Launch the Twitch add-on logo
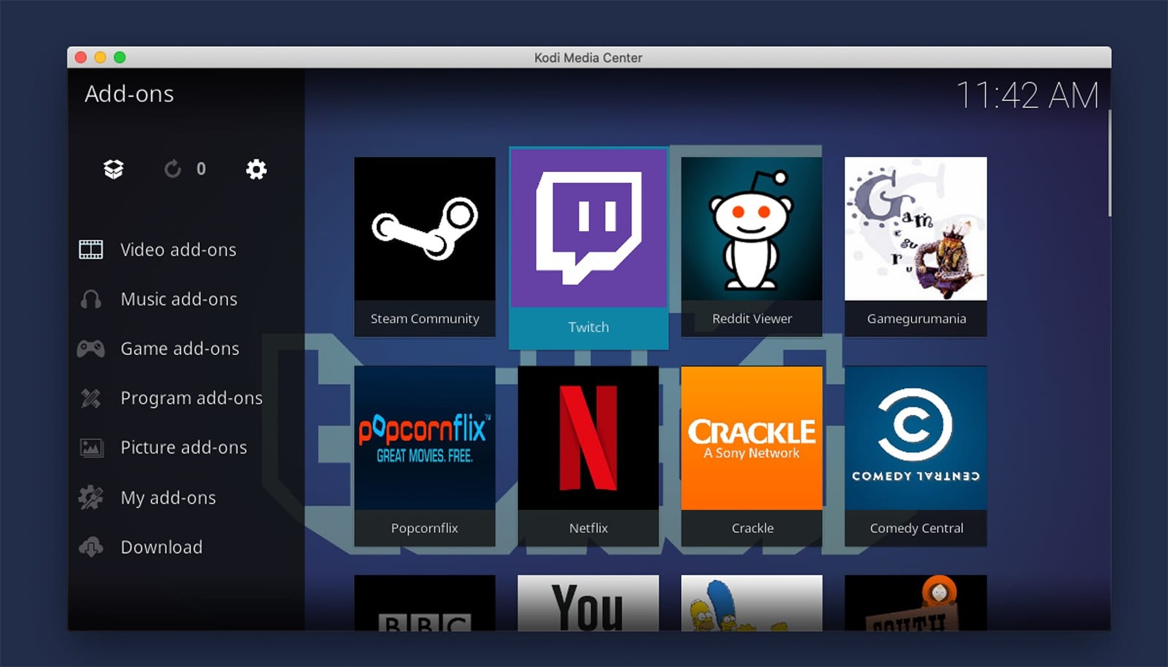Screen dimensions: 1168x667 589,228
